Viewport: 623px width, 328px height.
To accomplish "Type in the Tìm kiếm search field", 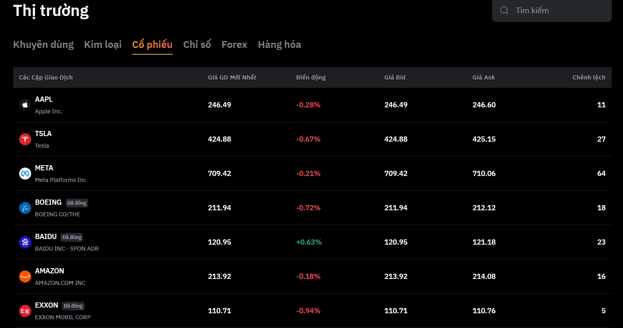I will (x=559, y=10).
